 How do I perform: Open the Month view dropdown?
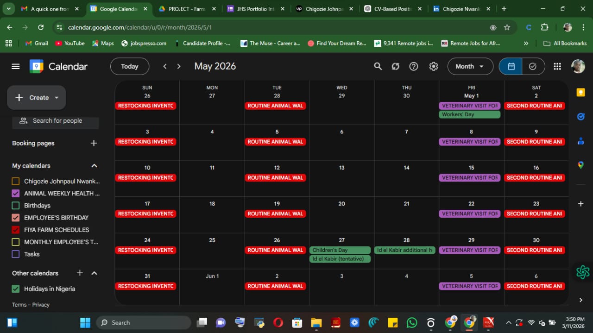(469, 66)
